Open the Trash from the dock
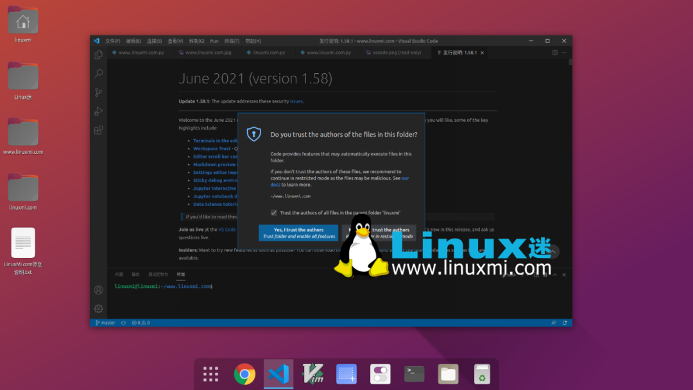Screen dimensions: 693x390 point(482,374)
